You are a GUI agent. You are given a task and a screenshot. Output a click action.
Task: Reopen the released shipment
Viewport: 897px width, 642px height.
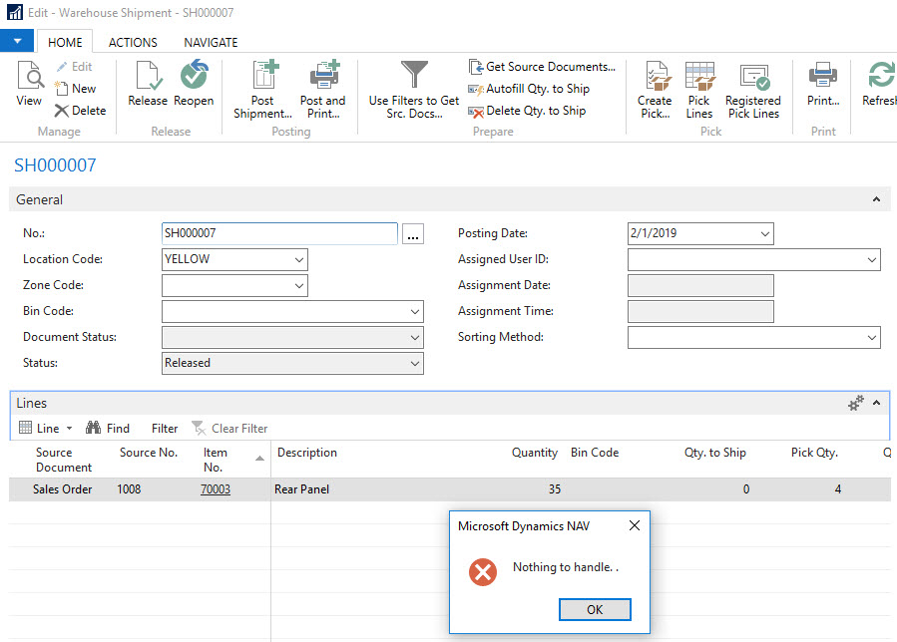point(194,84)
